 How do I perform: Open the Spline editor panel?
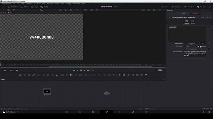[165, 7]
